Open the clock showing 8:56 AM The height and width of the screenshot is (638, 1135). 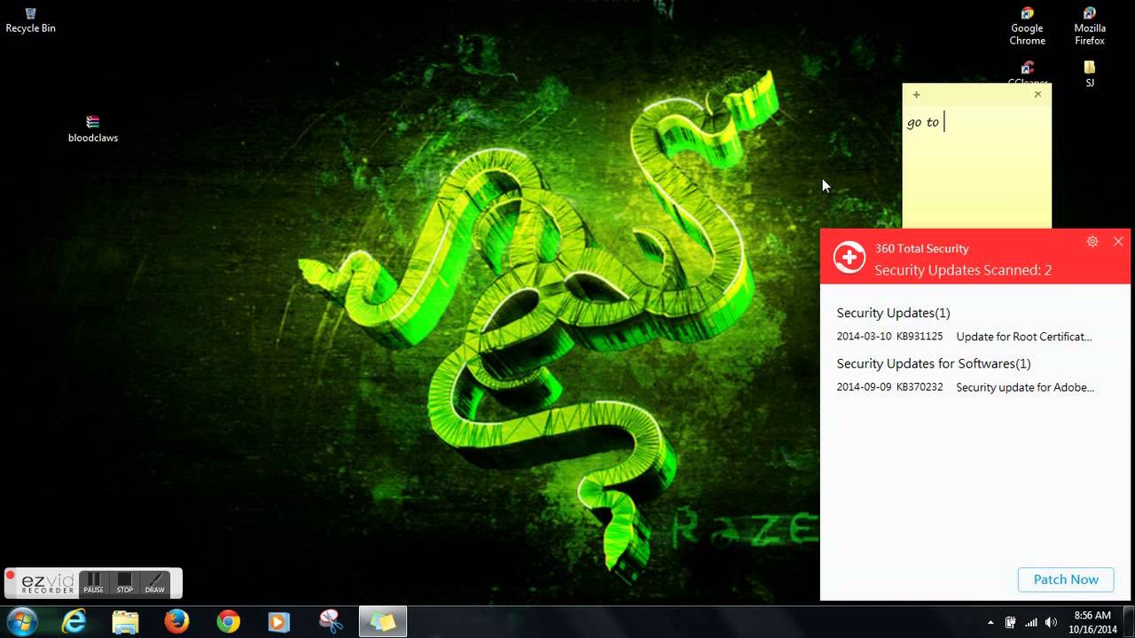(1092, 622)
